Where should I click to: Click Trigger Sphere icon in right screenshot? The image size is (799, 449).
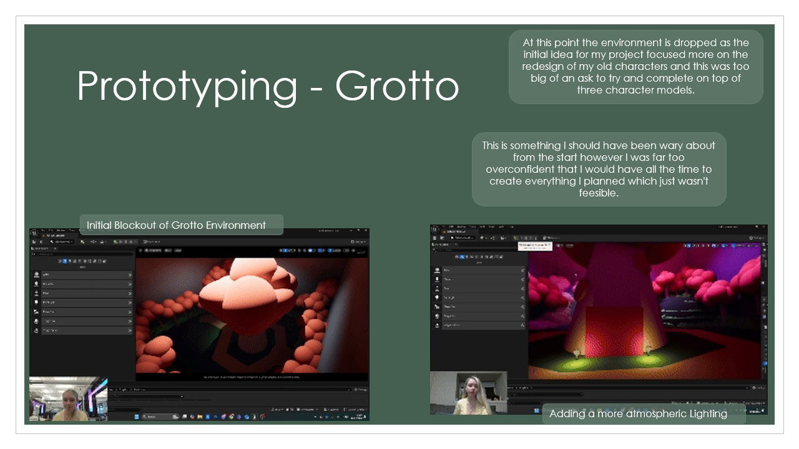click(x=437, y=325)
